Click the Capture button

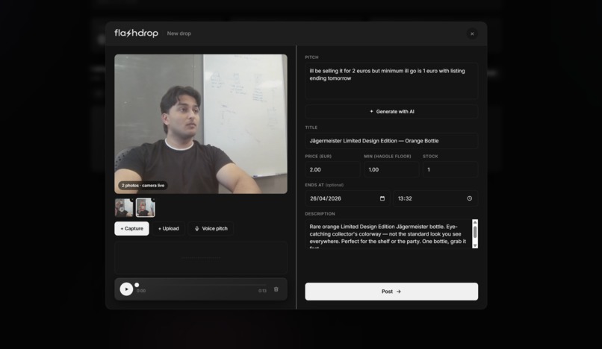[131, 229]
